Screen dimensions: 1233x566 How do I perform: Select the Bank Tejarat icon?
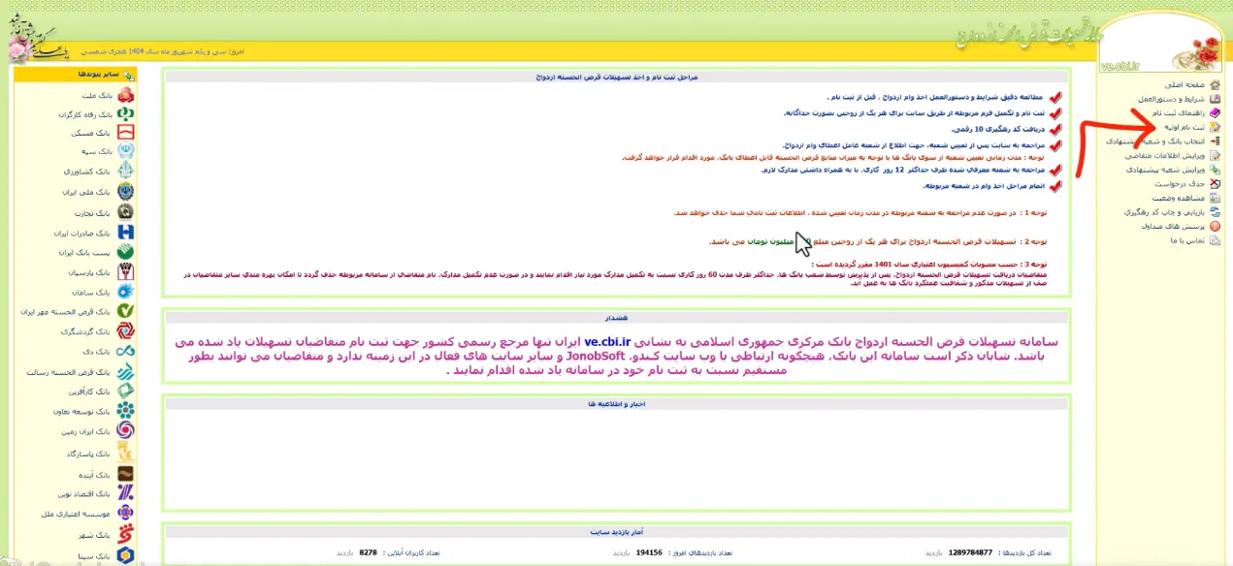pos(126,210)
